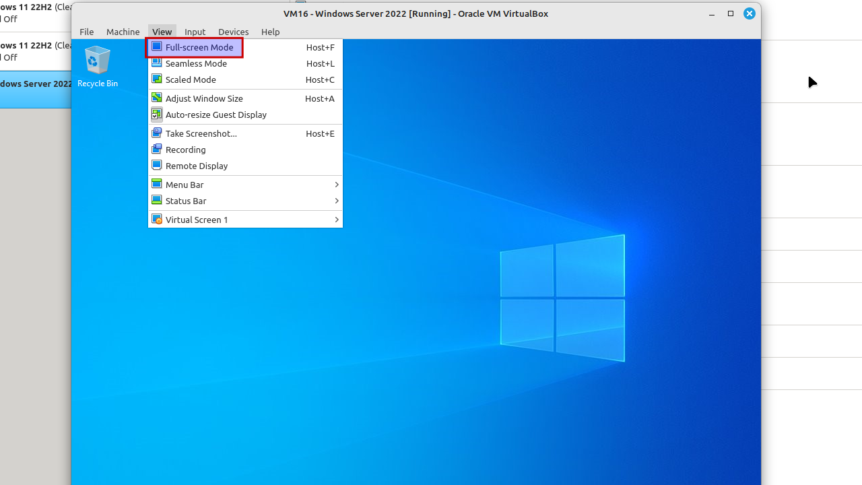Close the VM16 VirtualBox window
The height and width of the screenshot is (485, 862).
tap(750, 13)
